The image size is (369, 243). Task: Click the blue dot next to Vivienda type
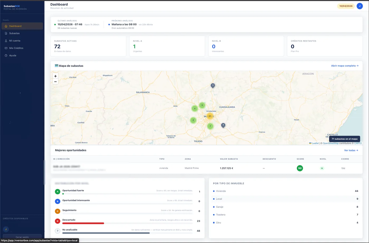coord(213,191)
